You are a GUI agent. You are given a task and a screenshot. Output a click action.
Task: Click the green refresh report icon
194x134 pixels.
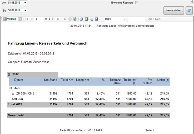pyautogui.click(x=75, y=19)
